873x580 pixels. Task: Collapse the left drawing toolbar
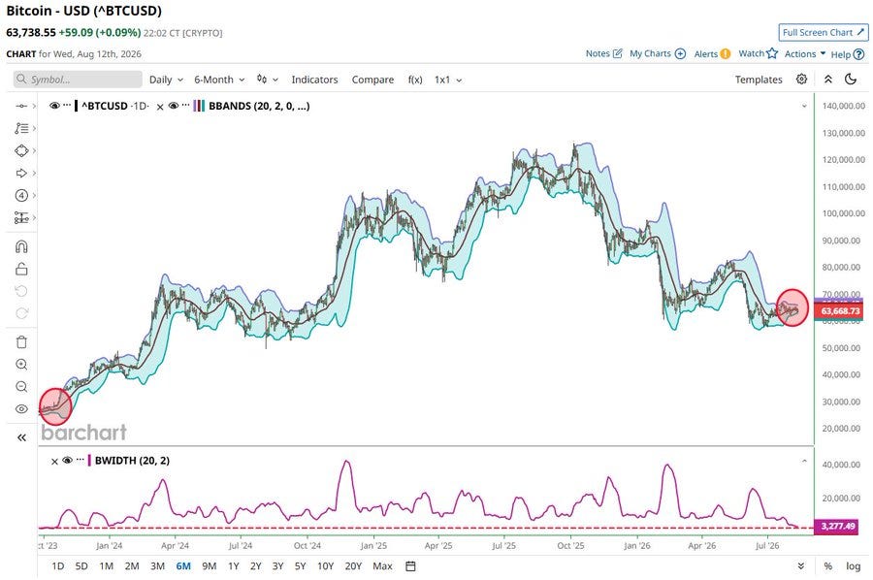[x=21, y=437]
